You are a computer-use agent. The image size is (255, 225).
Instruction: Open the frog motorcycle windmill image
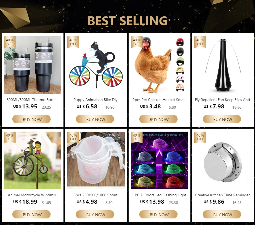[x=33, y=160]
